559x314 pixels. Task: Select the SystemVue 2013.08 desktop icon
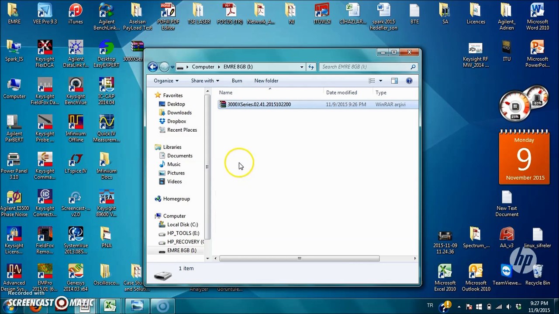pyautogui.click(x=76, y=241)
